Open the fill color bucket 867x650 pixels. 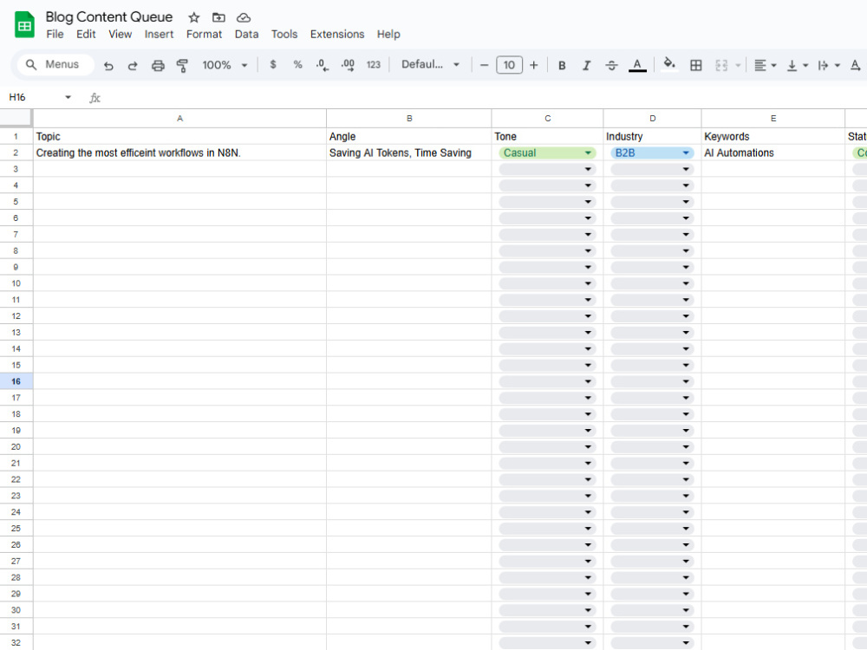click(x=669, y=64)
